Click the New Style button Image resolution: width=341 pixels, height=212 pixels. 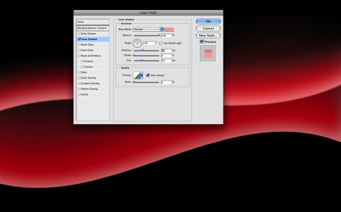pos(208,35)
